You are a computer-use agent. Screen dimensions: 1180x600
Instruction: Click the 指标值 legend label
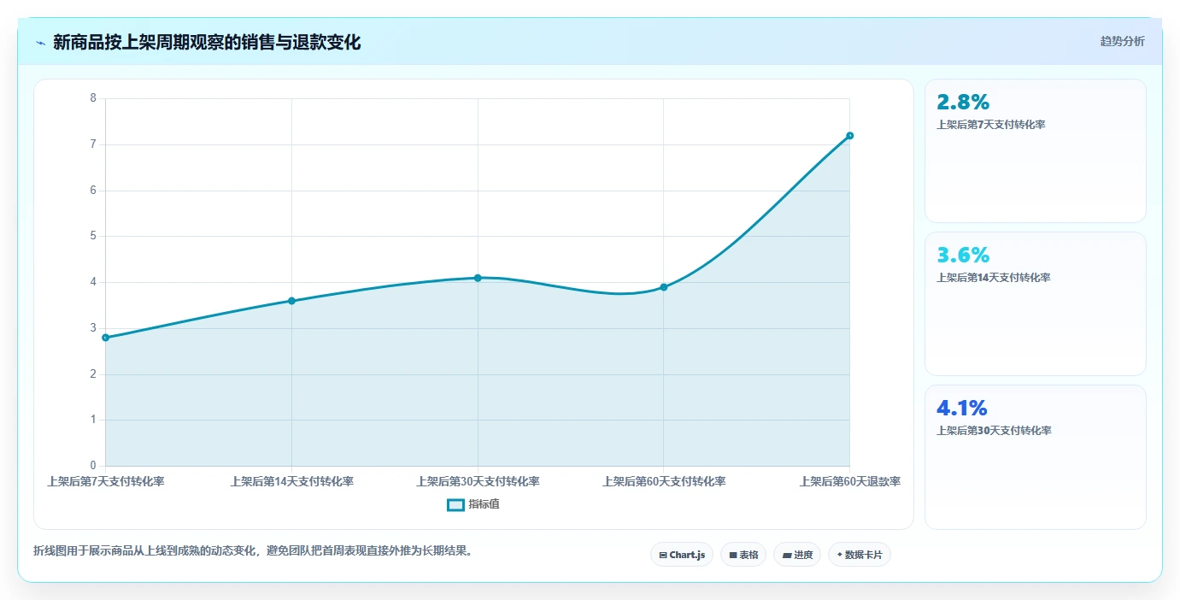pyautogui.click(x=484, y=504)
